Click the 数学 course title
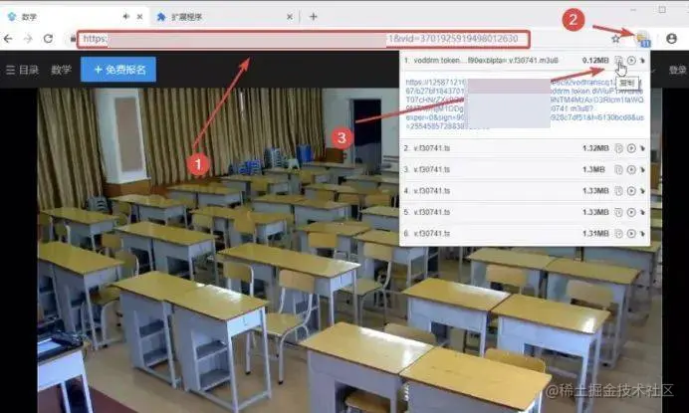This screenshot has width=689, height=413. (61, 70)
